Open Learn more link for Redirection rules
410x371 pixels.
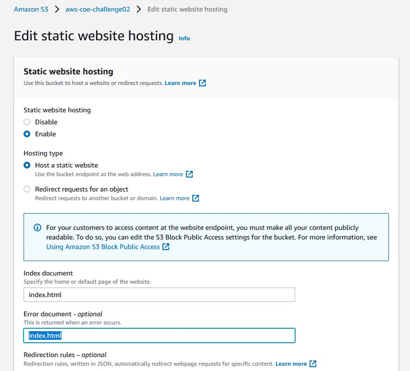coord(291,364)
